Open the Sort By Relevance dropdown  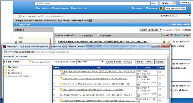pyautogui.click(x=180, y=16)
